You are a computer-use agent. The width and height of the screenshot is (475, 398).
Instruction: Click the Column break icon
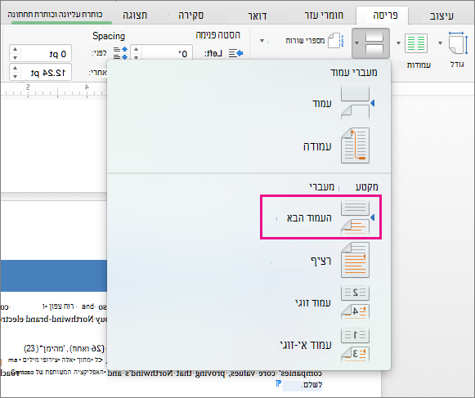click(355, 145)
